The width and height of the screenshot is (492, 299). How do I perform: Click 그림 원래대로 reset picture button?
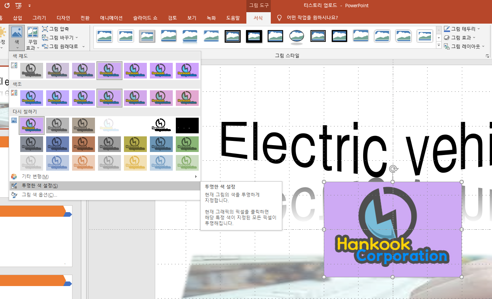60,46
